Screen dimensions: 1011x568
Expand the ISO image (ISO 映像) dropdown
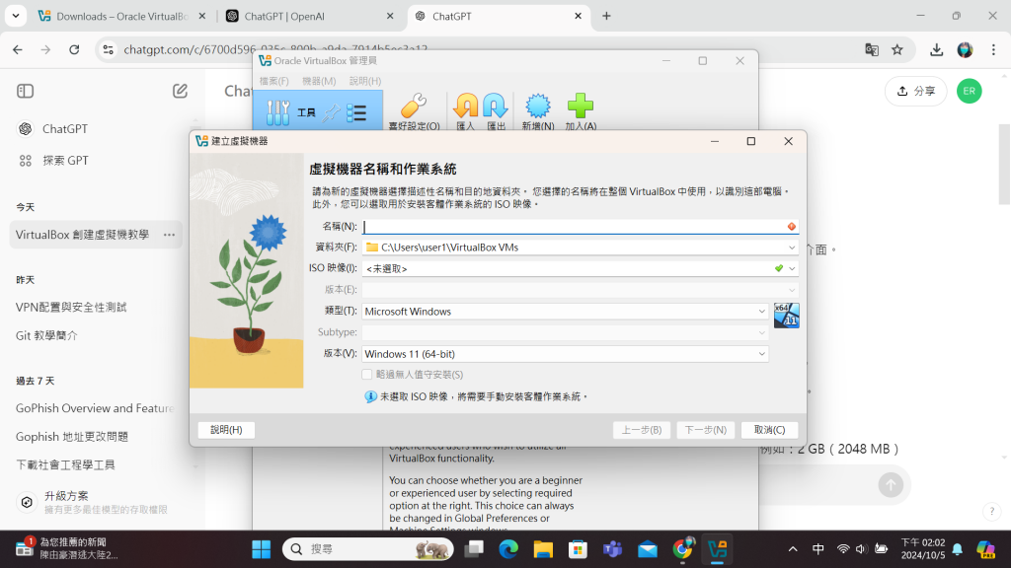click(792, 268)
